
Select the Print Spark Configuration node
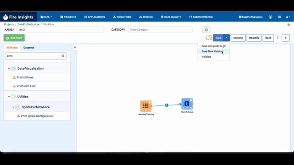(x=37, y=116)
